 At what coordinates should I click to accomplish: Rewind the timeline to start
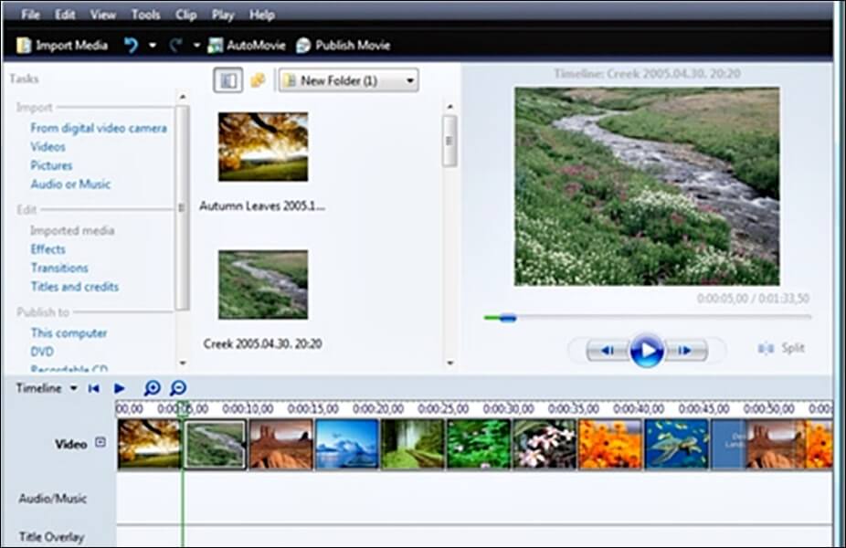pos(93,388)
